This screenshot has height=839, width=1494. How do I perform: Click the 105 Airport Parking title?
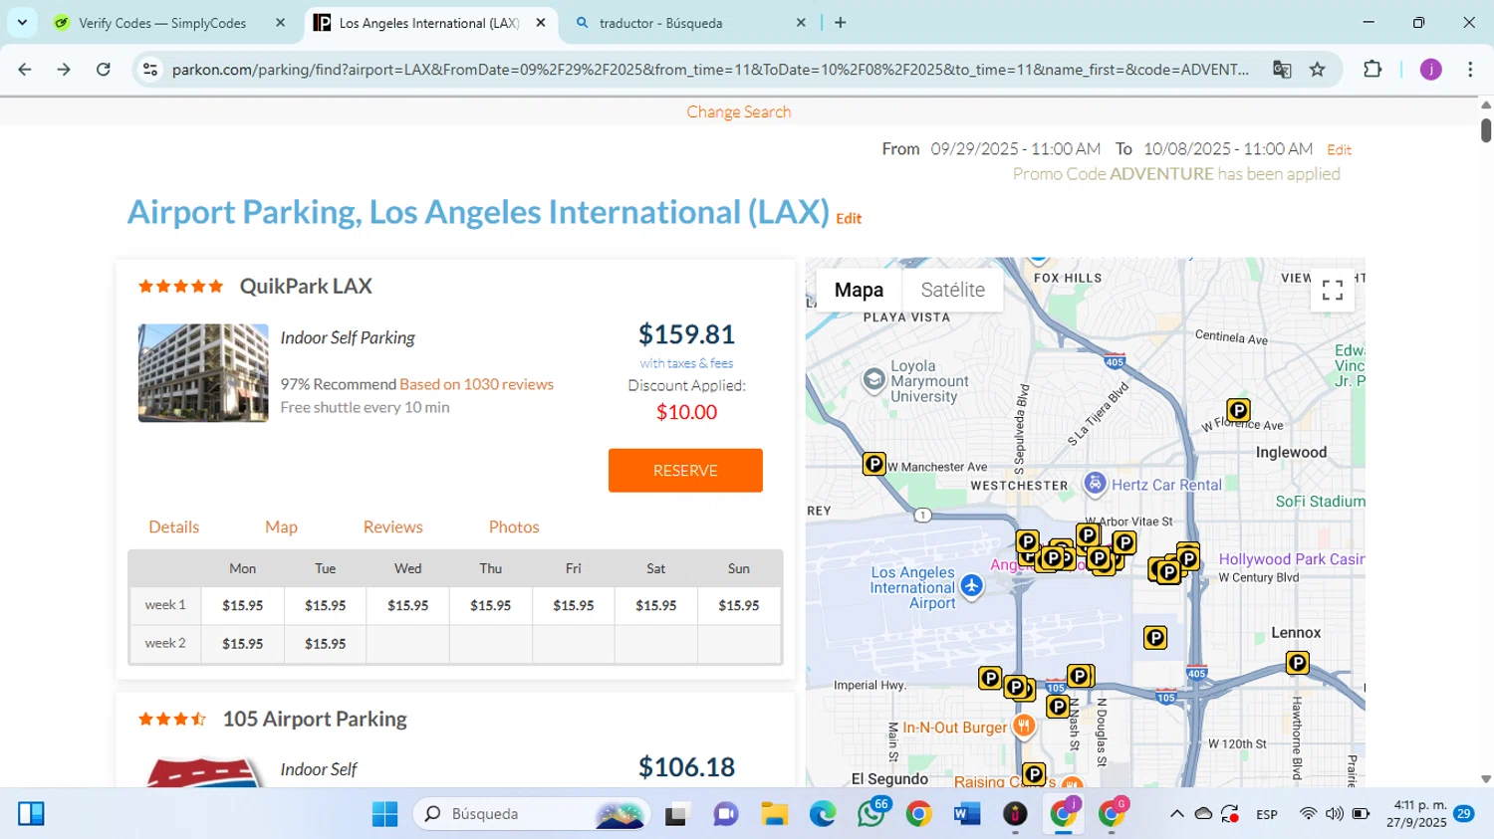315,719
